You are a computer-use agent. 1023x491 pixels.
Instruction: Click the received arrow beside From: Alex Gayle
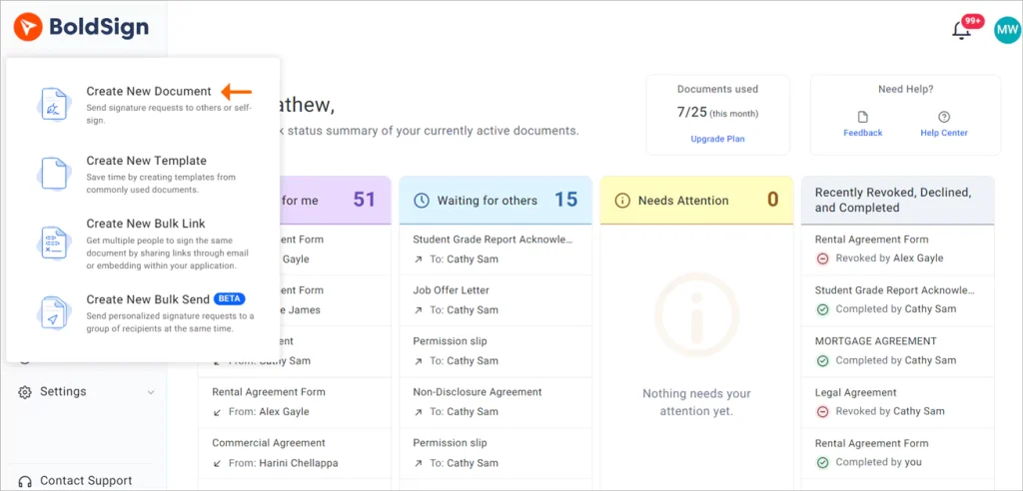(x=217, y=412)
